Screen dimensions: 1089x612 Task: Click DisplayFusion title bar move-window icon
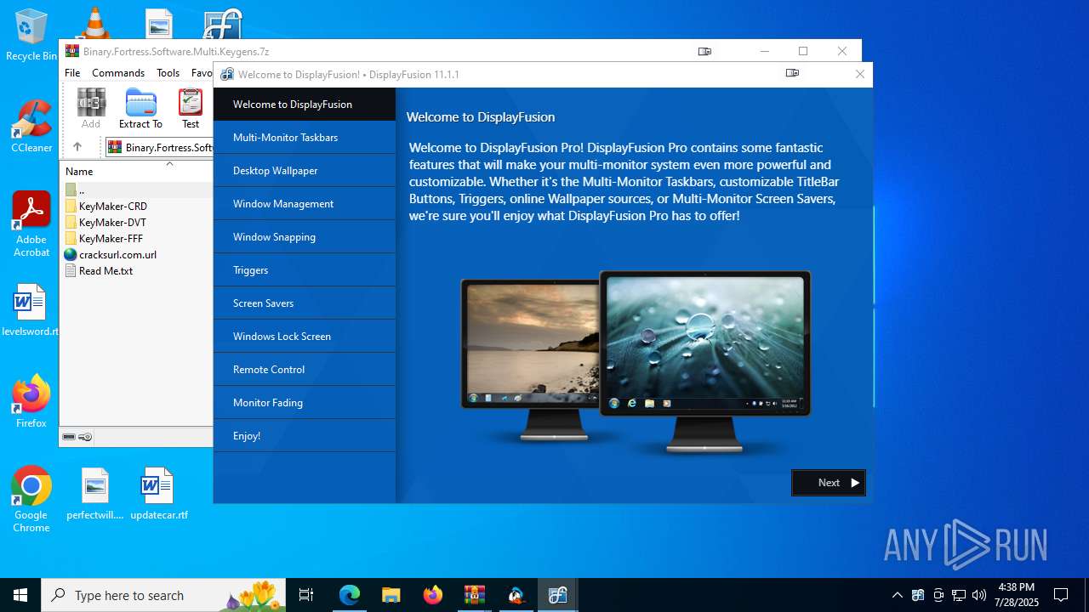pos(792,73)
